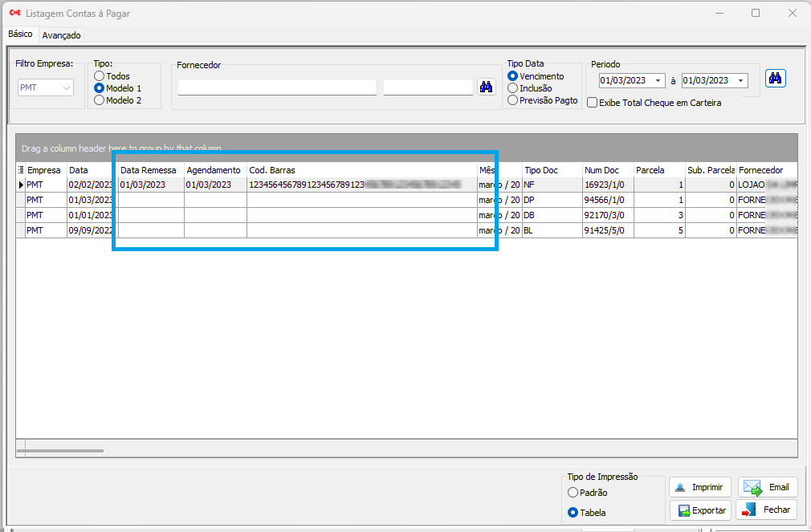
Task: Click the Exportar disk button
Action: pyautogui.click(x=699, y=510)
